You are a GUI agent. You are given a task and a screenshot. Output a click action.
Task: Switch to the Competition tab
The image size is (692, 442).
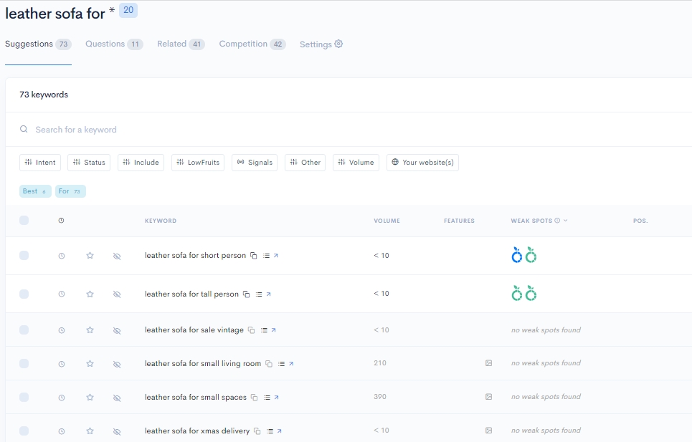(x=252, y=44)
